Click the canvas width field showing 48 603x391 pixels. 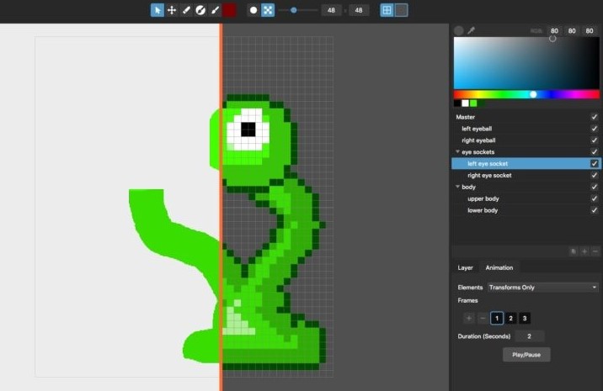(x=331, y=10)
